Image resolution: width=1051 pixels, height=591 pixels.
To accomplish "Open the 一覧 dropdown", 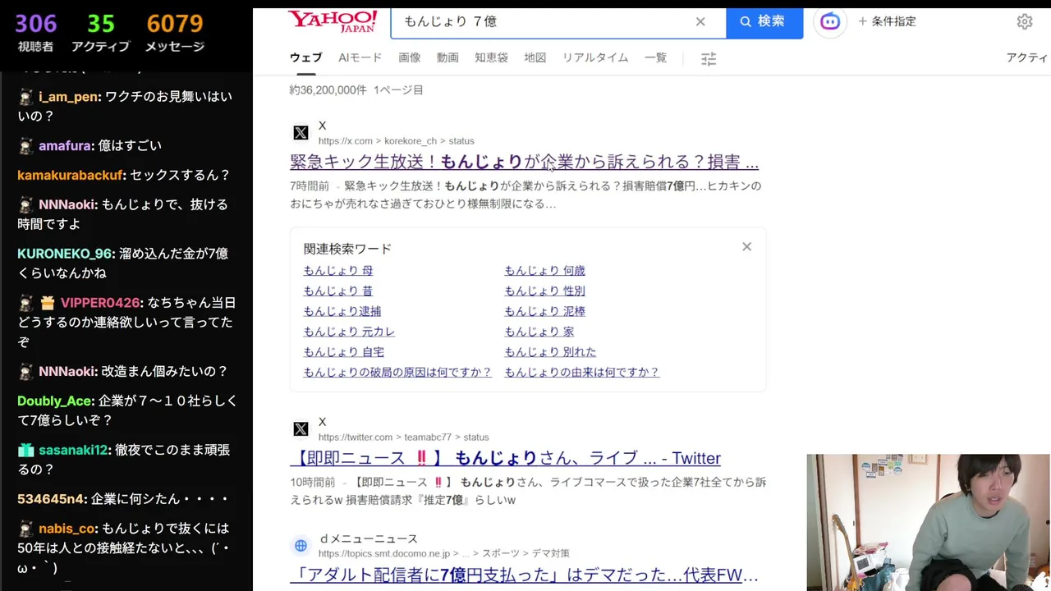I will tap(655, 57).
